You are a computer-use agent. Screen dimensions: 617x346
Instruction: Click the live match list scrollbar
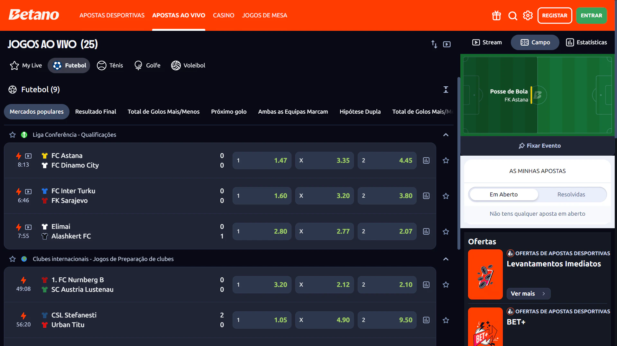coord(459,163)
